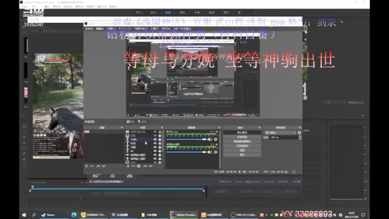Viewport: 389px width, 219px height.
Task: Toggle visibility of 音频输入捕获 source
Action: click(x=155, y=159)
